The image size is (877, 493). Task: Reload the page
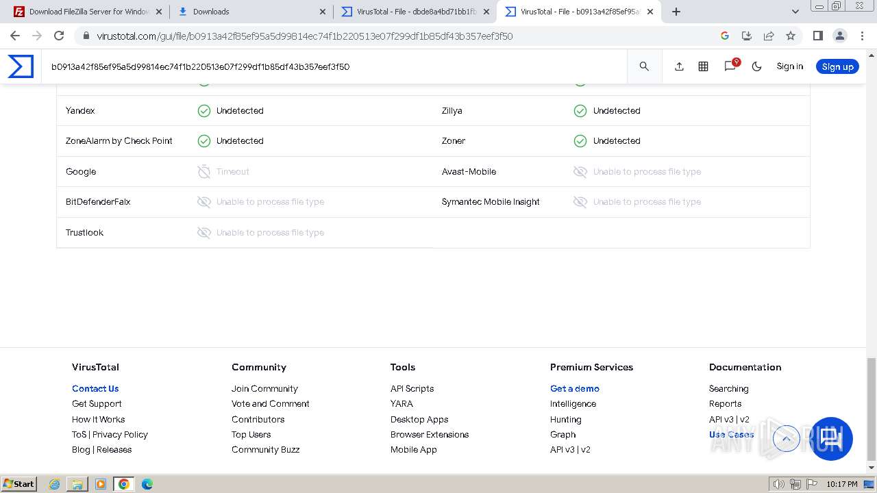pyautogui.click(x=59, y=36)
